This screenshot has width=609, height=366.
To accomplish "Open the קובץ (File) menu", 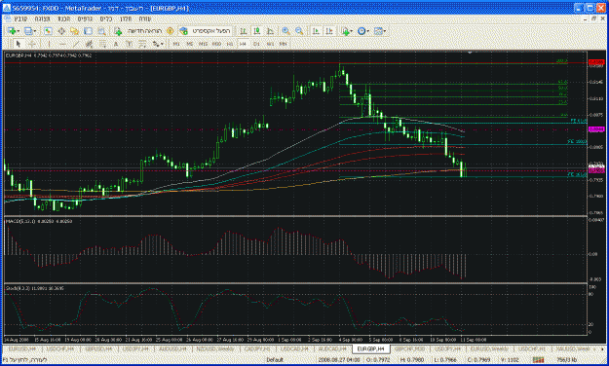I will pos(20,18).
